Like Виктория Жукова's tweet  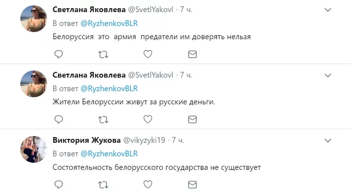click(148, 184)
